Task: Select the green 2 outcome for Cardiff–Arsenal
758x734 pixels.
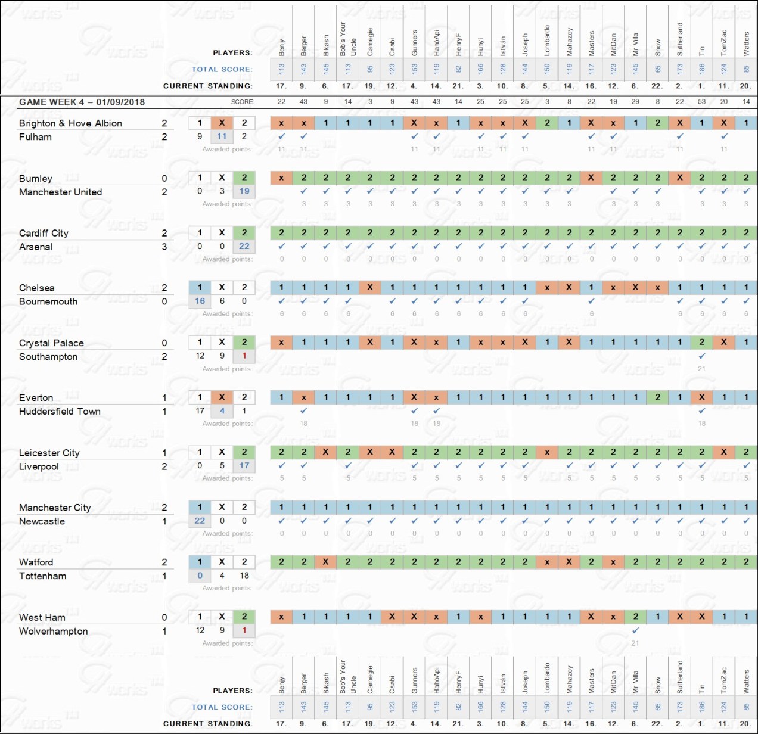Action: (244, 232)
